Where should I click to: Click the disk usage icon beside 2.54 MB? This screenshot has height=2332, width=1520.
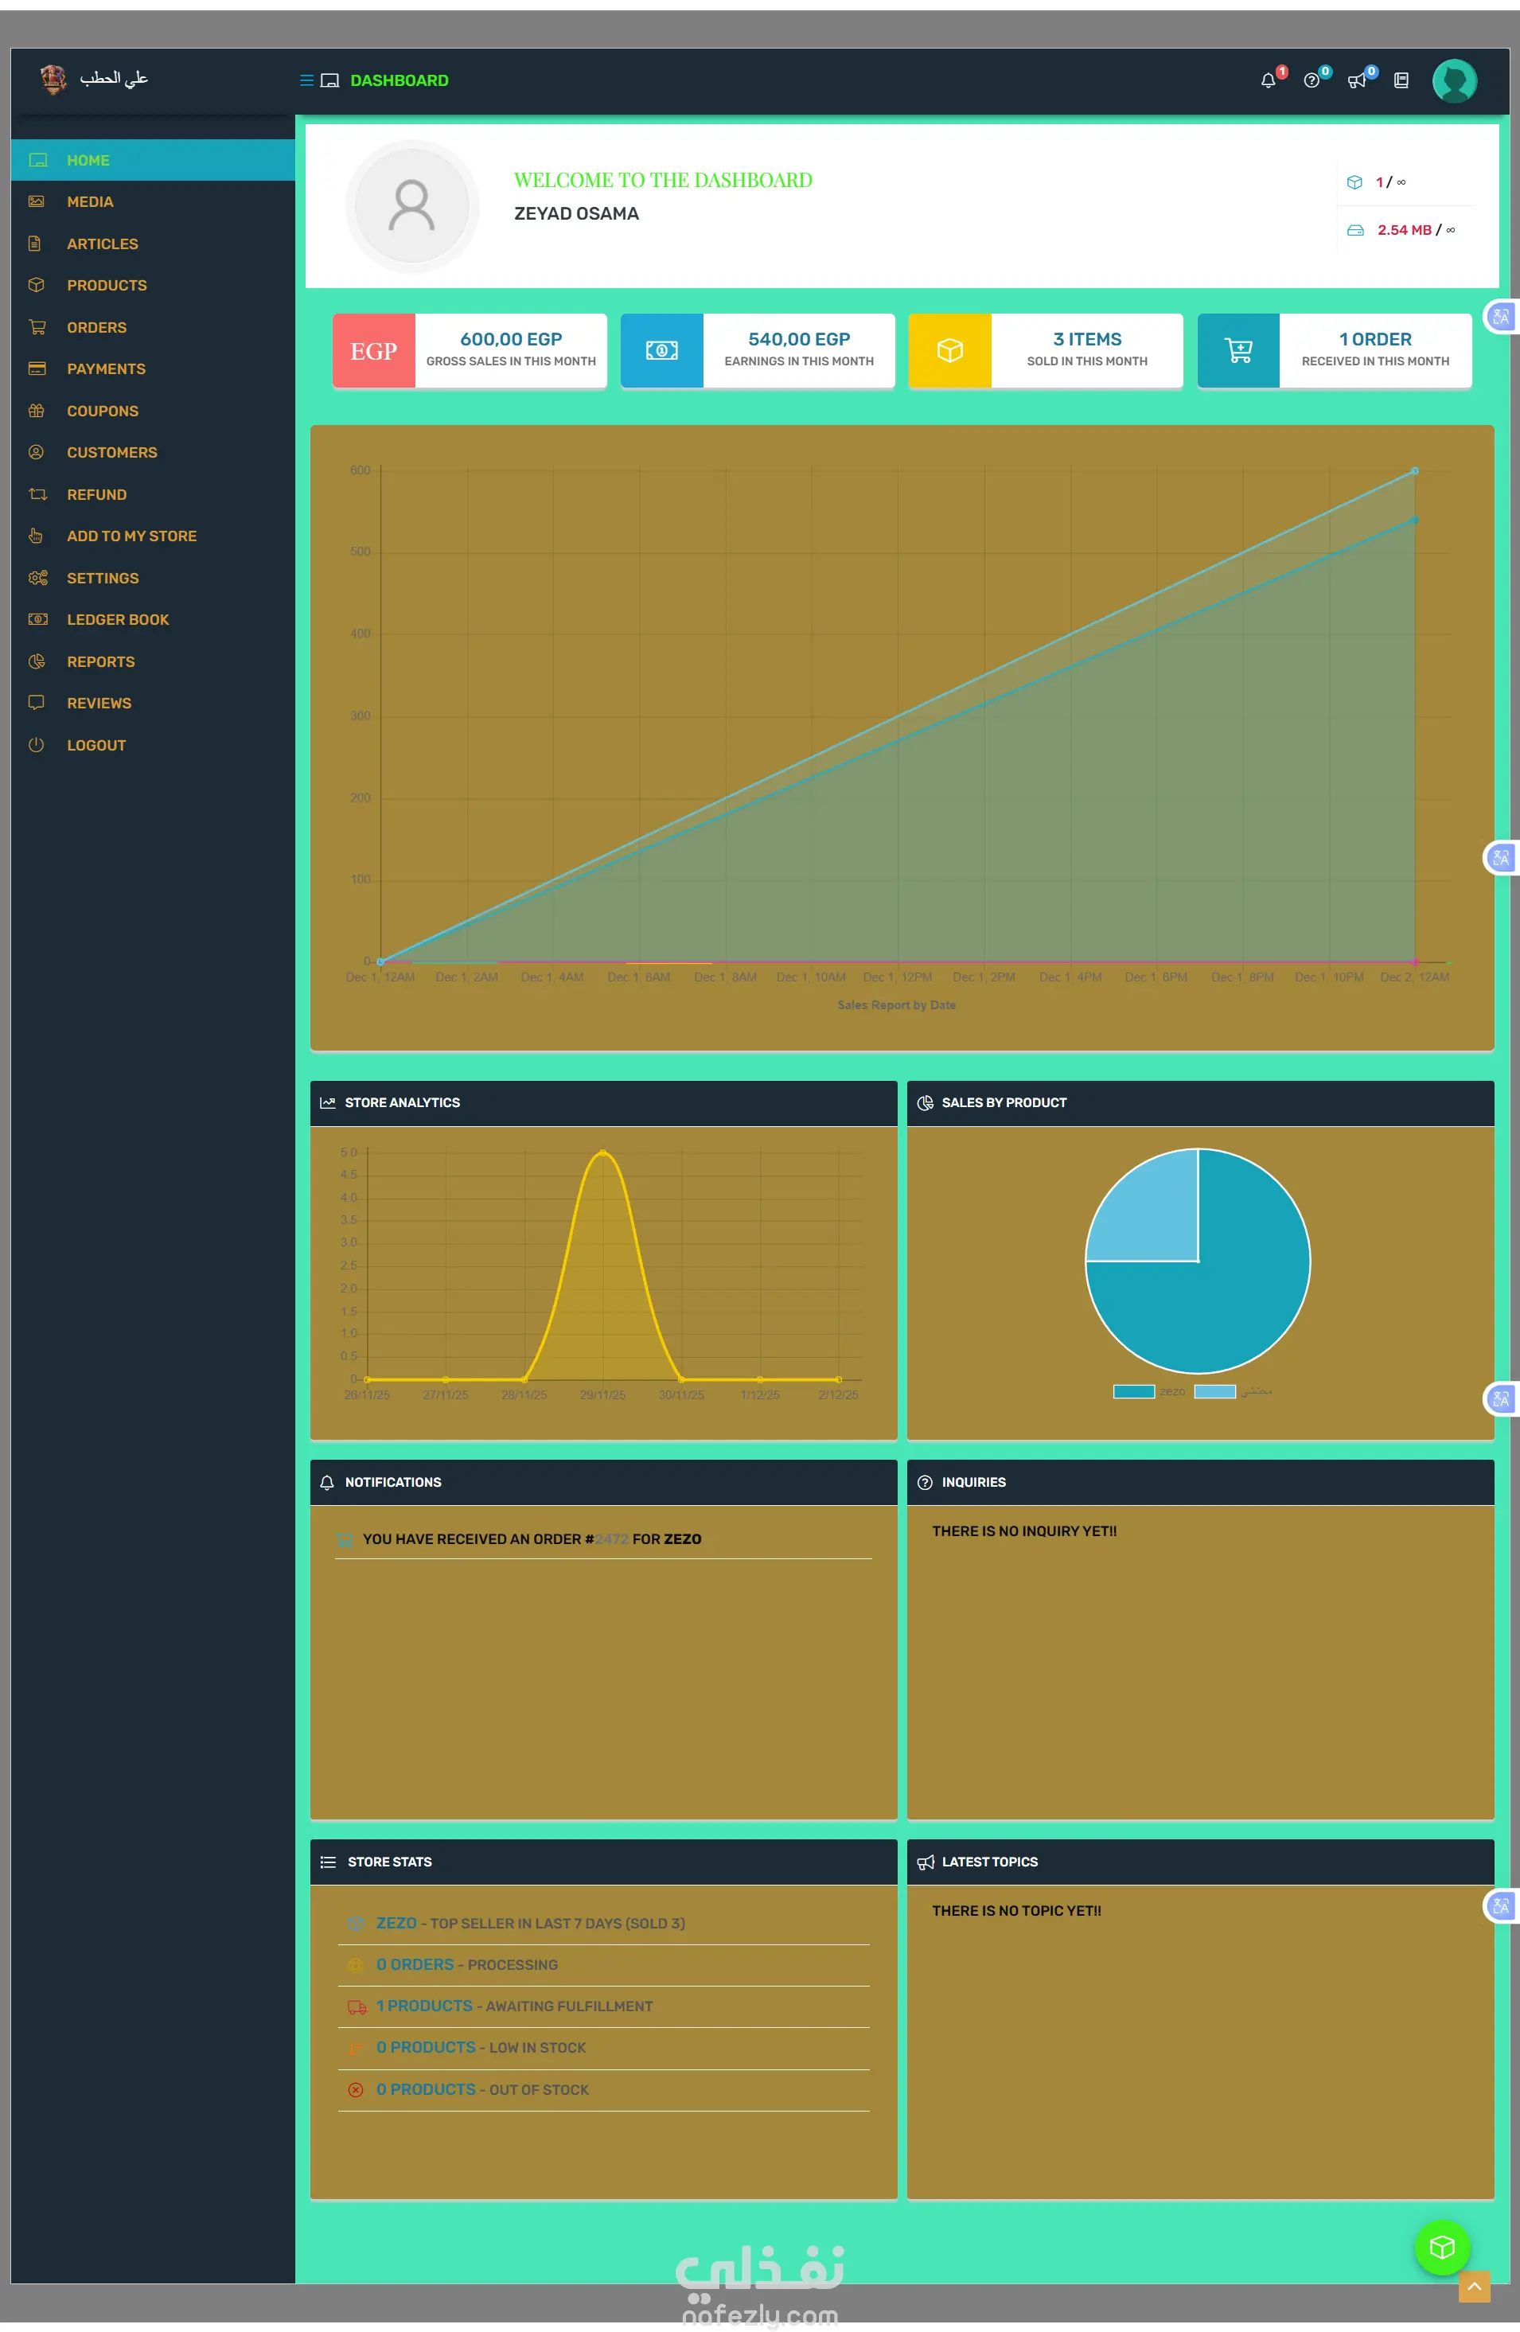[x=1355, y=230]
